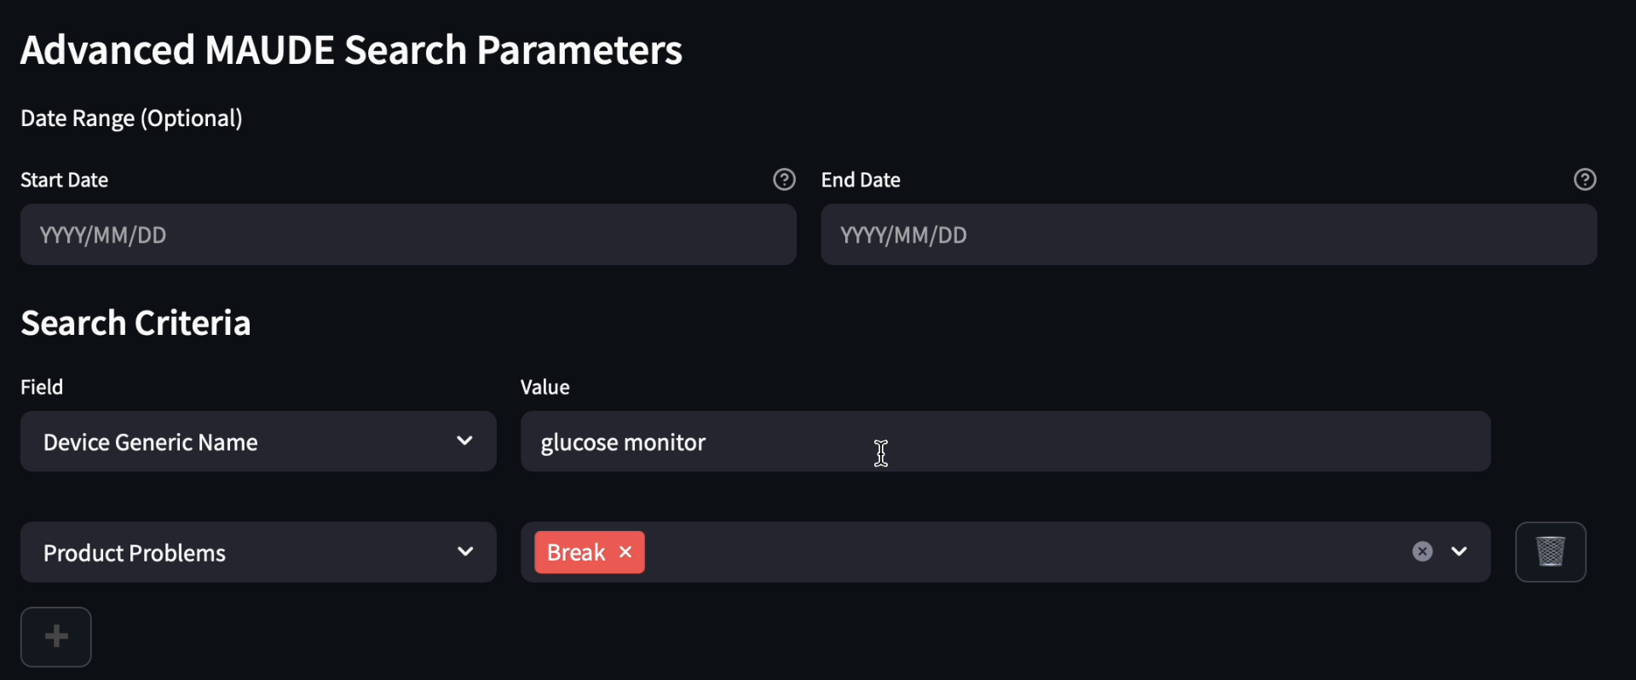Add a new search criterion with plus button
The width and height of the screenshot is (1636, 680).
56,637
